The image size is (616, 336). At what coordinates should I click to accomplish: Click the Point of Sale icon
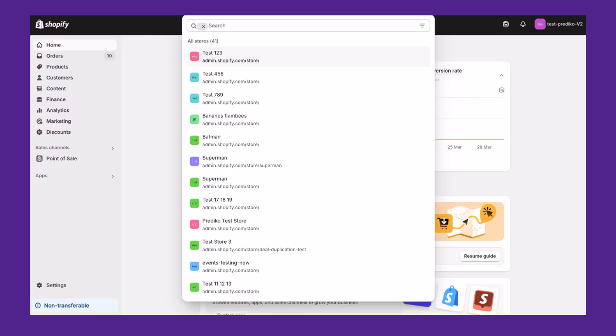tap(40, 158)
